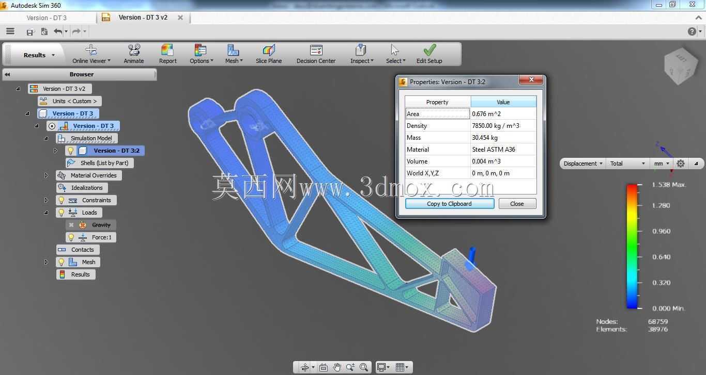
Task: Open the application hamburger menu
Action: click(10, 31)
